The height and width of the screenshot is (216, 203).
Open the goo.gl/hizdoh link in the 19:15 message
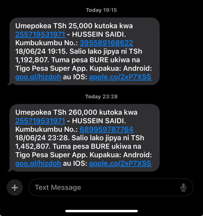pos(38,77)
